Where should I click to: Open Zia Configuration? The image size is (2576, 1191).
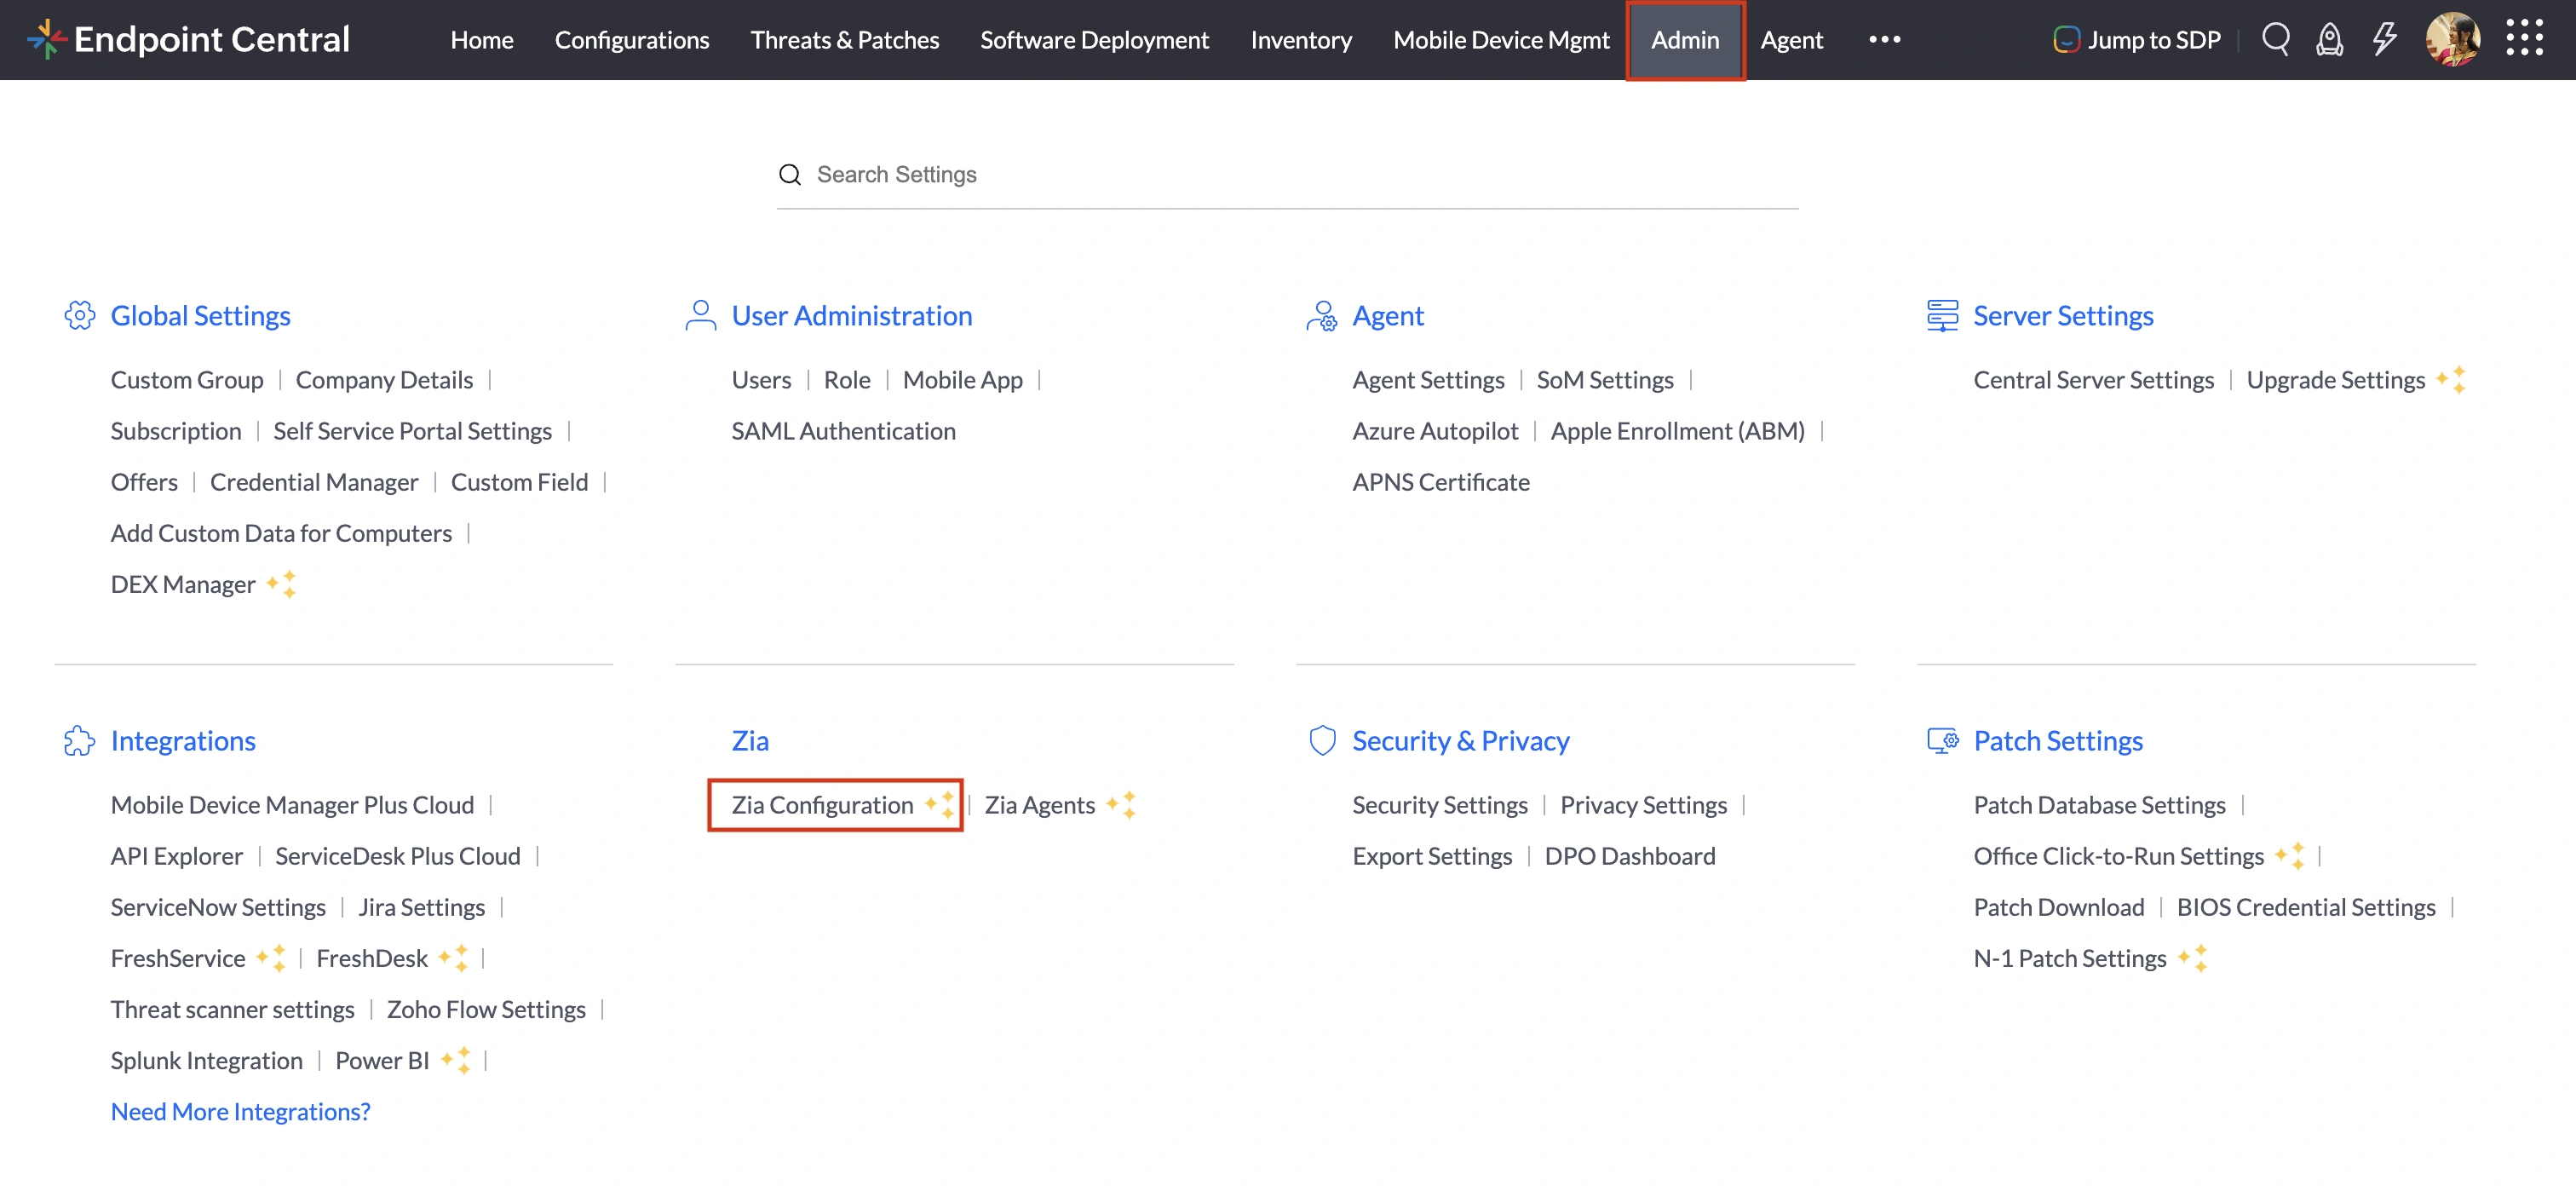pyautogui.click(x=822, y=804)
